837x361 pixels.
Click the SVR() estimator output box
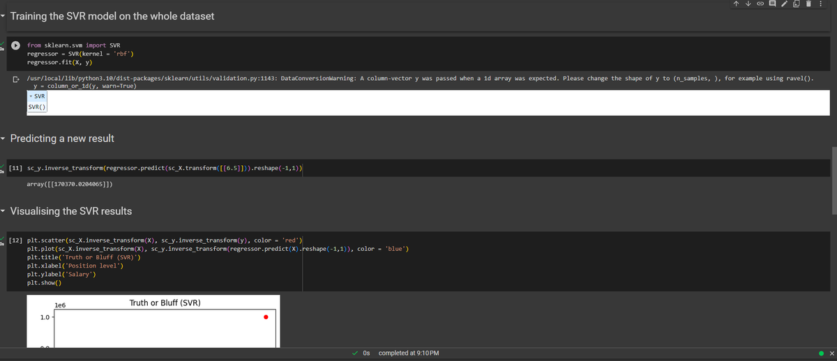(37, 107)
